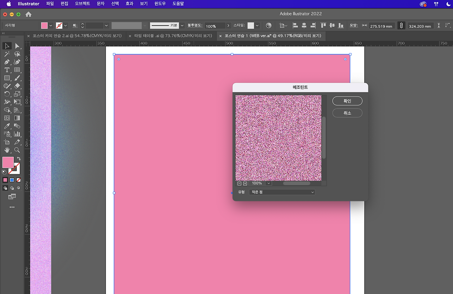Select the Eraser tool
Screen dimensions: 453x294
17,86
